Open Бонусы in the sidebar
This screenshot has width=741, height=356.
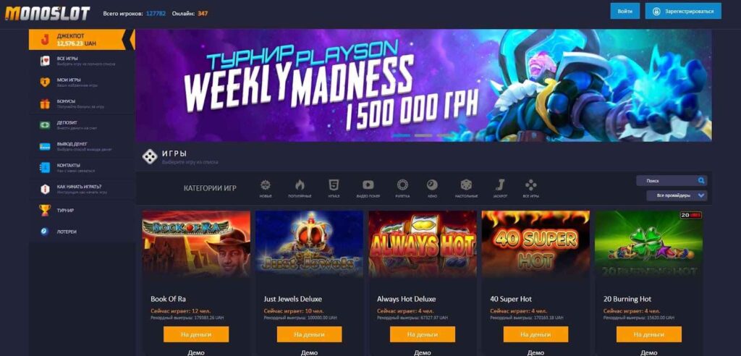[x=77, y=103]
